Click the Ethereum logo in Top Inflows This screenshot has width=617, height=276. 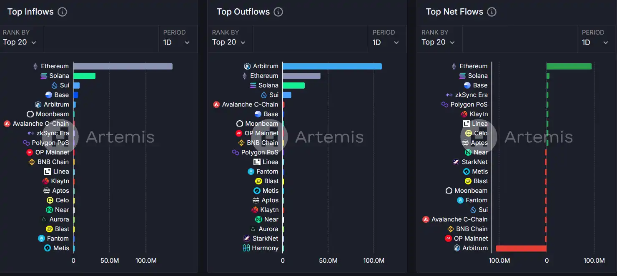[x=35, y=66]
